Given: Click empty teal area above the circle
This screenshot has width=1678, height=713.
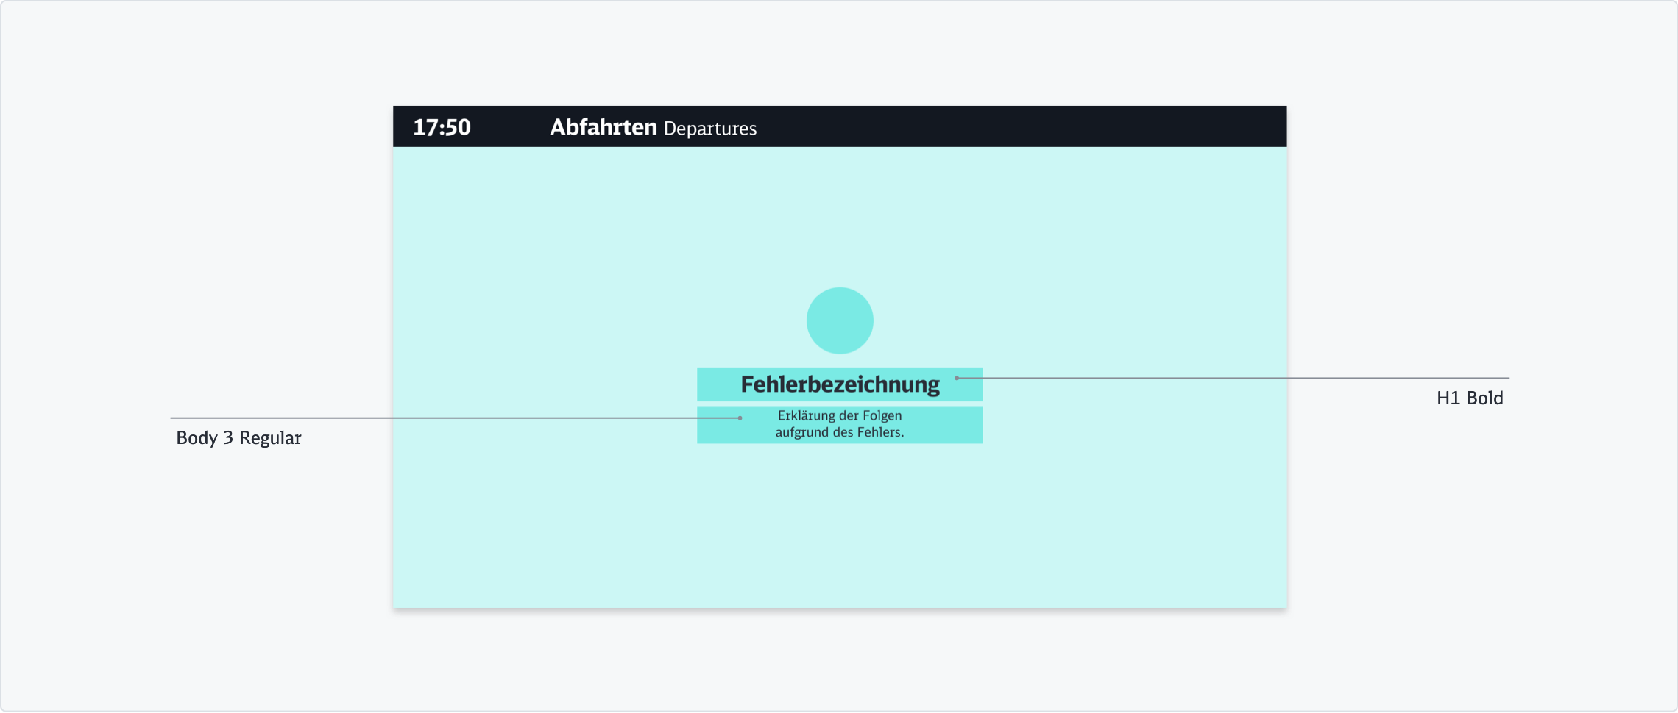Looking at the screenshot, I should [839, 213].
